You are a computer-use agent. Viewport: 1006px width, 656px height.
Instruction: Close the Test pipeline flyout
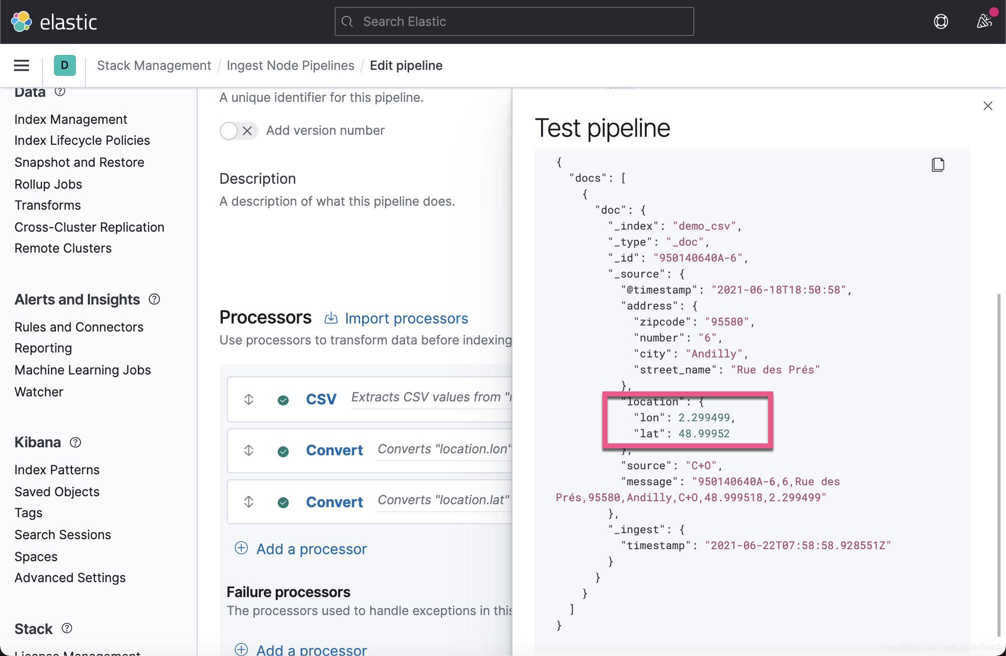pos(988,106)
